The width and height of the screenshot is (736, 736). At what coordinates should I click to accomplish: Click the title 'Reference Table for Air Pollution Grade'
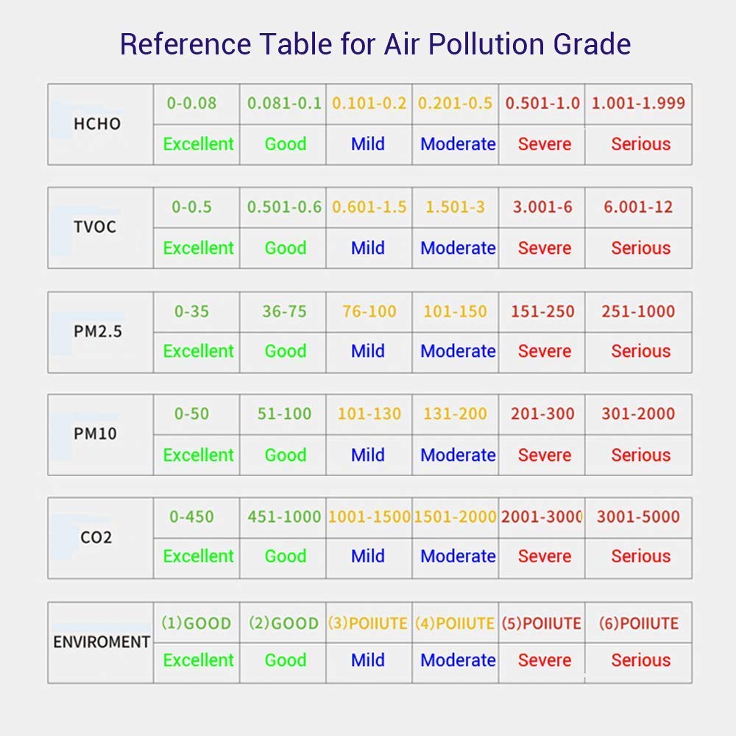click(x=375, y=44)
